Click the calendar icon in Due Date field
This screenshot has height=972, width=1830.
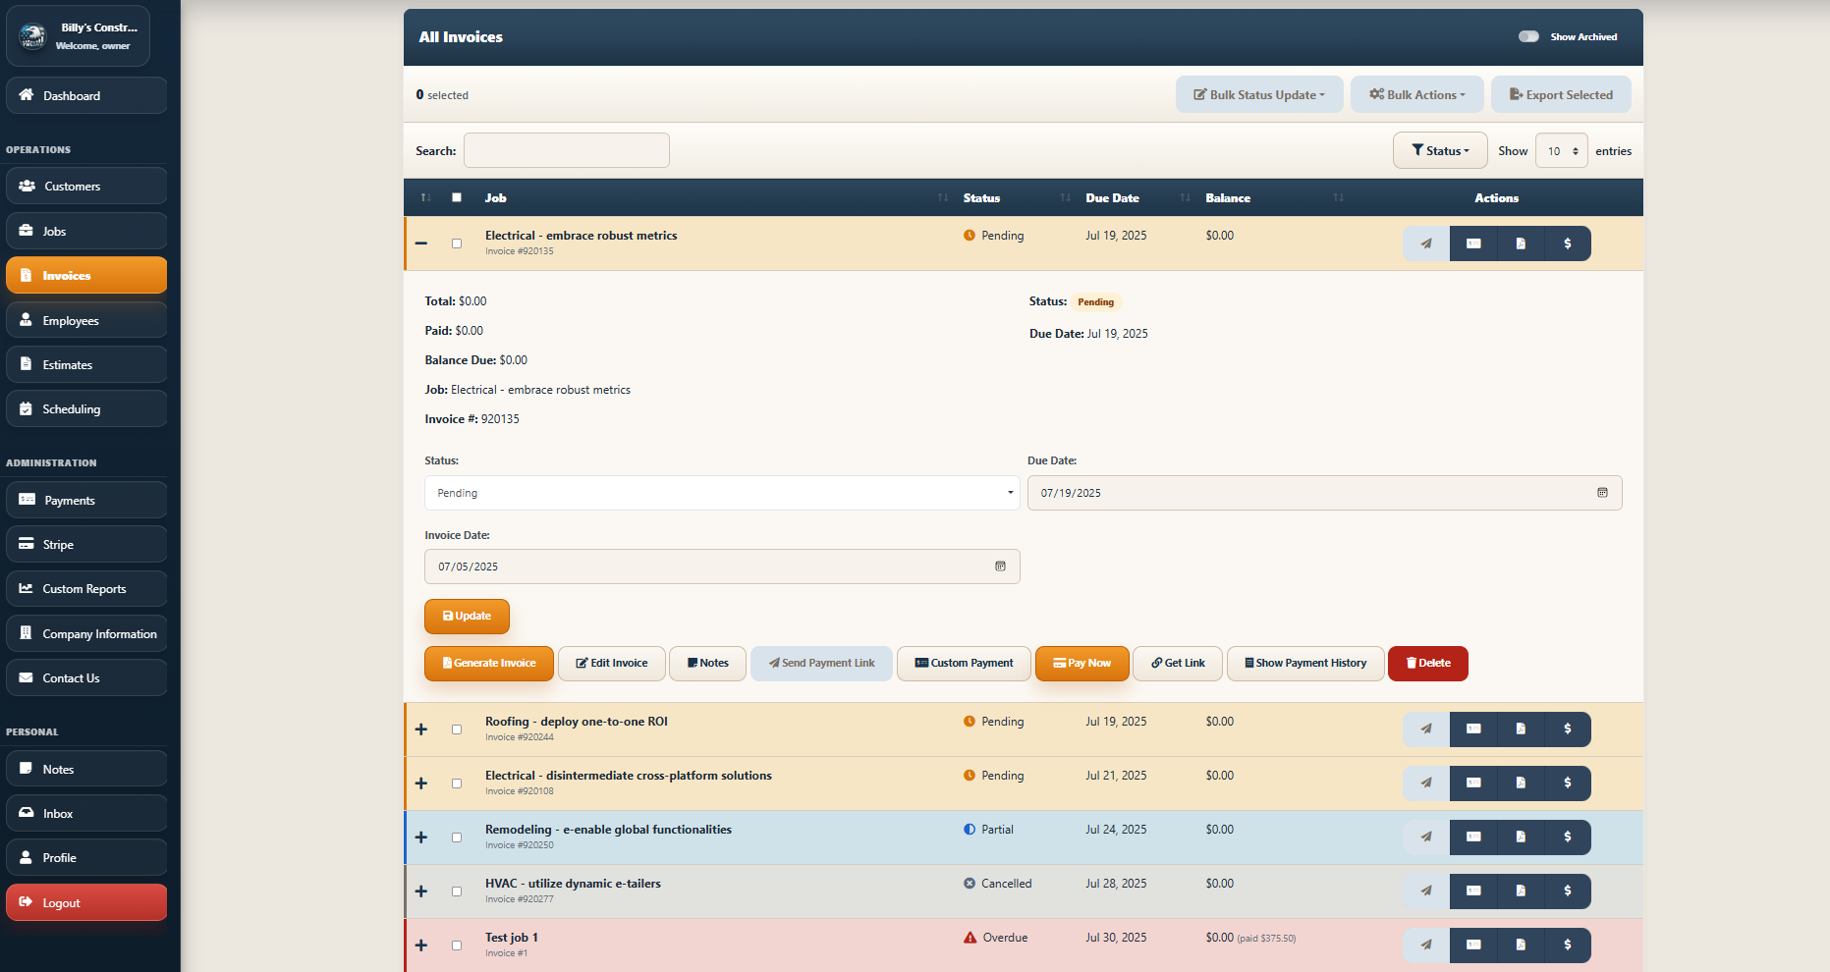click(x=1602, y=493)
